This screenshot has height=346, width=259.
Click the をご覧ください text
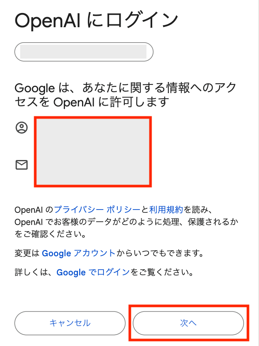(x=161, y=272)
